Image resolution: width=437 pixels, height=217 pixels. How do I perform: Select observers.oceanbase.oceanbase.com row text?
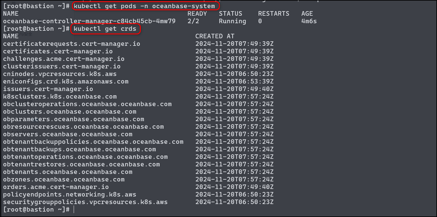tap(68, 134)
